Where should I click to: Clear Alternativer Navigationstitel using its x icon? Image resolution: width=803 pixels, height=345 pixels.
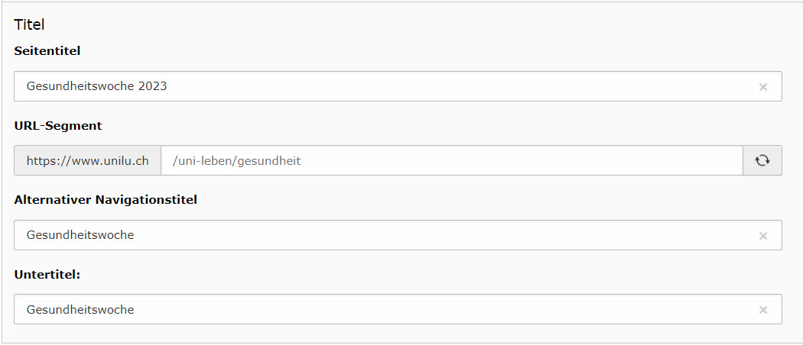tap(763, 236)
